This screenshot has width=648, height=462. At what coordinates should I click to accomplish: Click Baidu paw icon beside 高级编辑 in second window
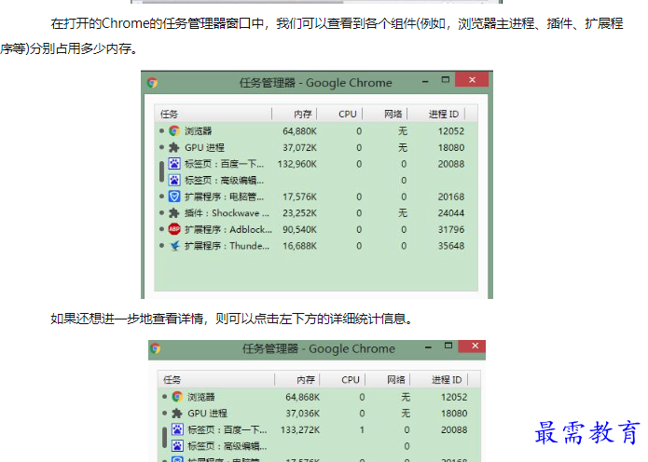(177, 446)
